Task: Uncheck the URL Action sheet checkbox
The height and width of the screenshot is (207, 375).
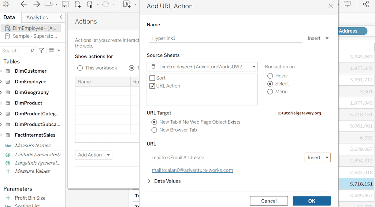Action: (152, 86)
